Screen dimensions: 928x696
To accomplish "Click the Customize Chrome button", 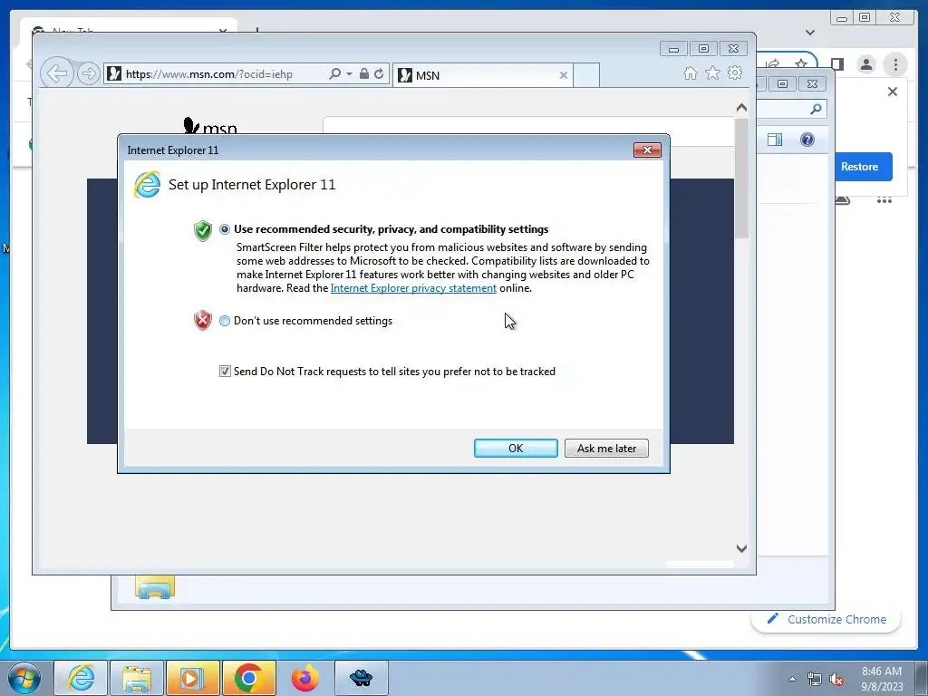I will coord(826,619).
